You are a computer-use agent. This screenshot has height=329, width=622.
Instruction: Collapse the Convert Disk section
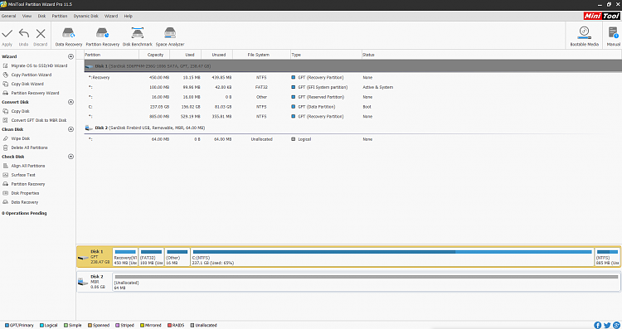tap(70, 102)
